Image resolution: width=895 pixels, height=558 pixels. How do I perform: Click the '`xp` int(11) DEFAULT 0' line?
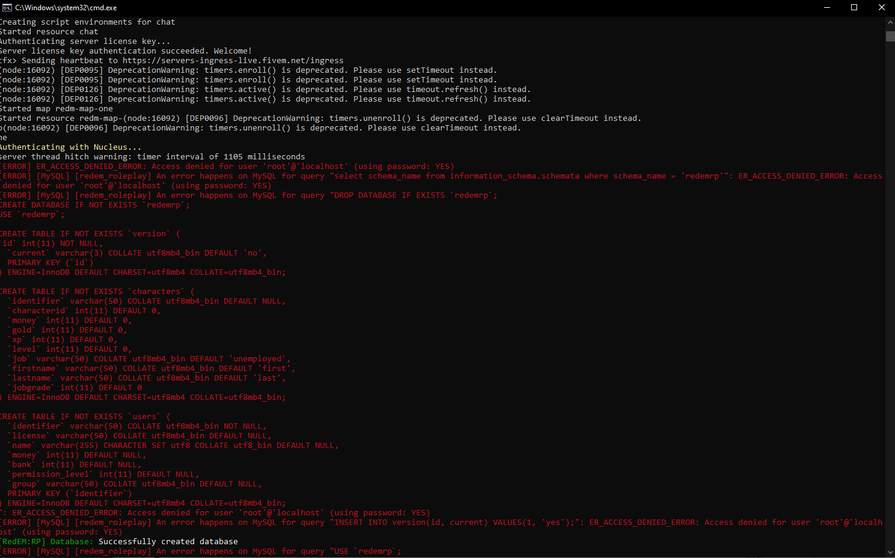pyautogui.click(x=63, y=340)
